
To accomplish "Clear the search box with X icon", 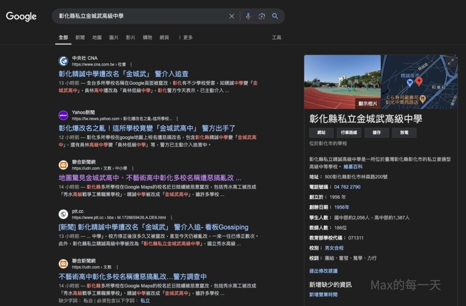I will coord(232,16).
